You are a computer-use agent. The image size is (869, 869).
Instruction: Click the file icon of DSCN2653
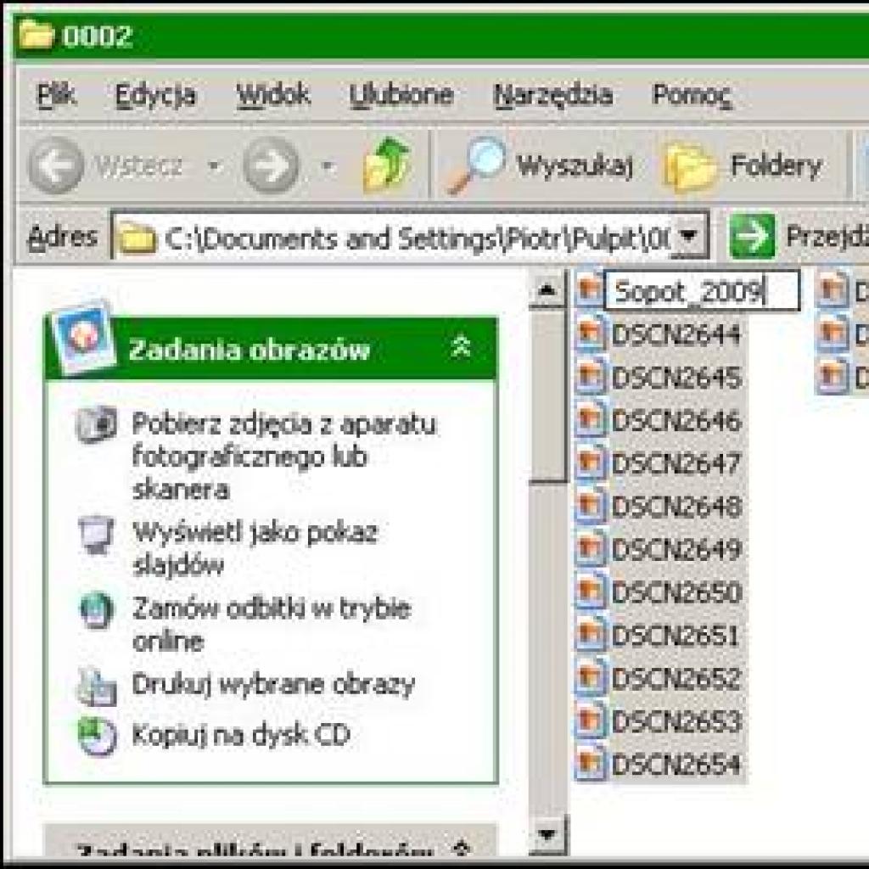point(590,721)
